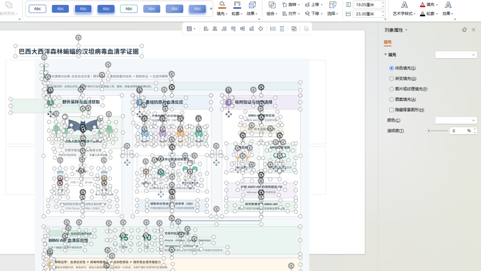Open the text 轮廓 menu with black A
This screenshot has height=271, width=481.
[429, 13]
